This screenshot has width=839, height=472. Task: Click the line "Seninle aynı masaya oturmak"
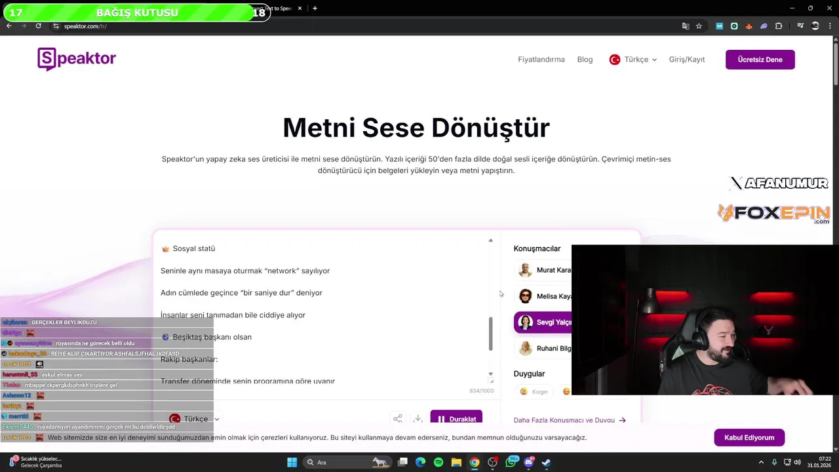(x=211, y=271)
